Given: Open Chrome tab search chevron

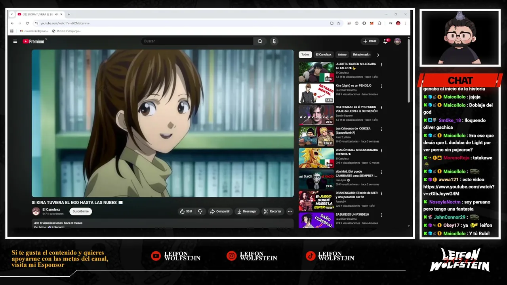Looking at the screenshot, I should pyautogui.click(x=12, y=14).
